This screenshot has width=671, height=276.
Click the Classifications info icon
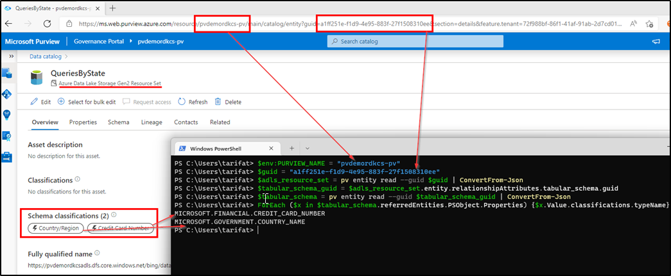pos(78,179)
